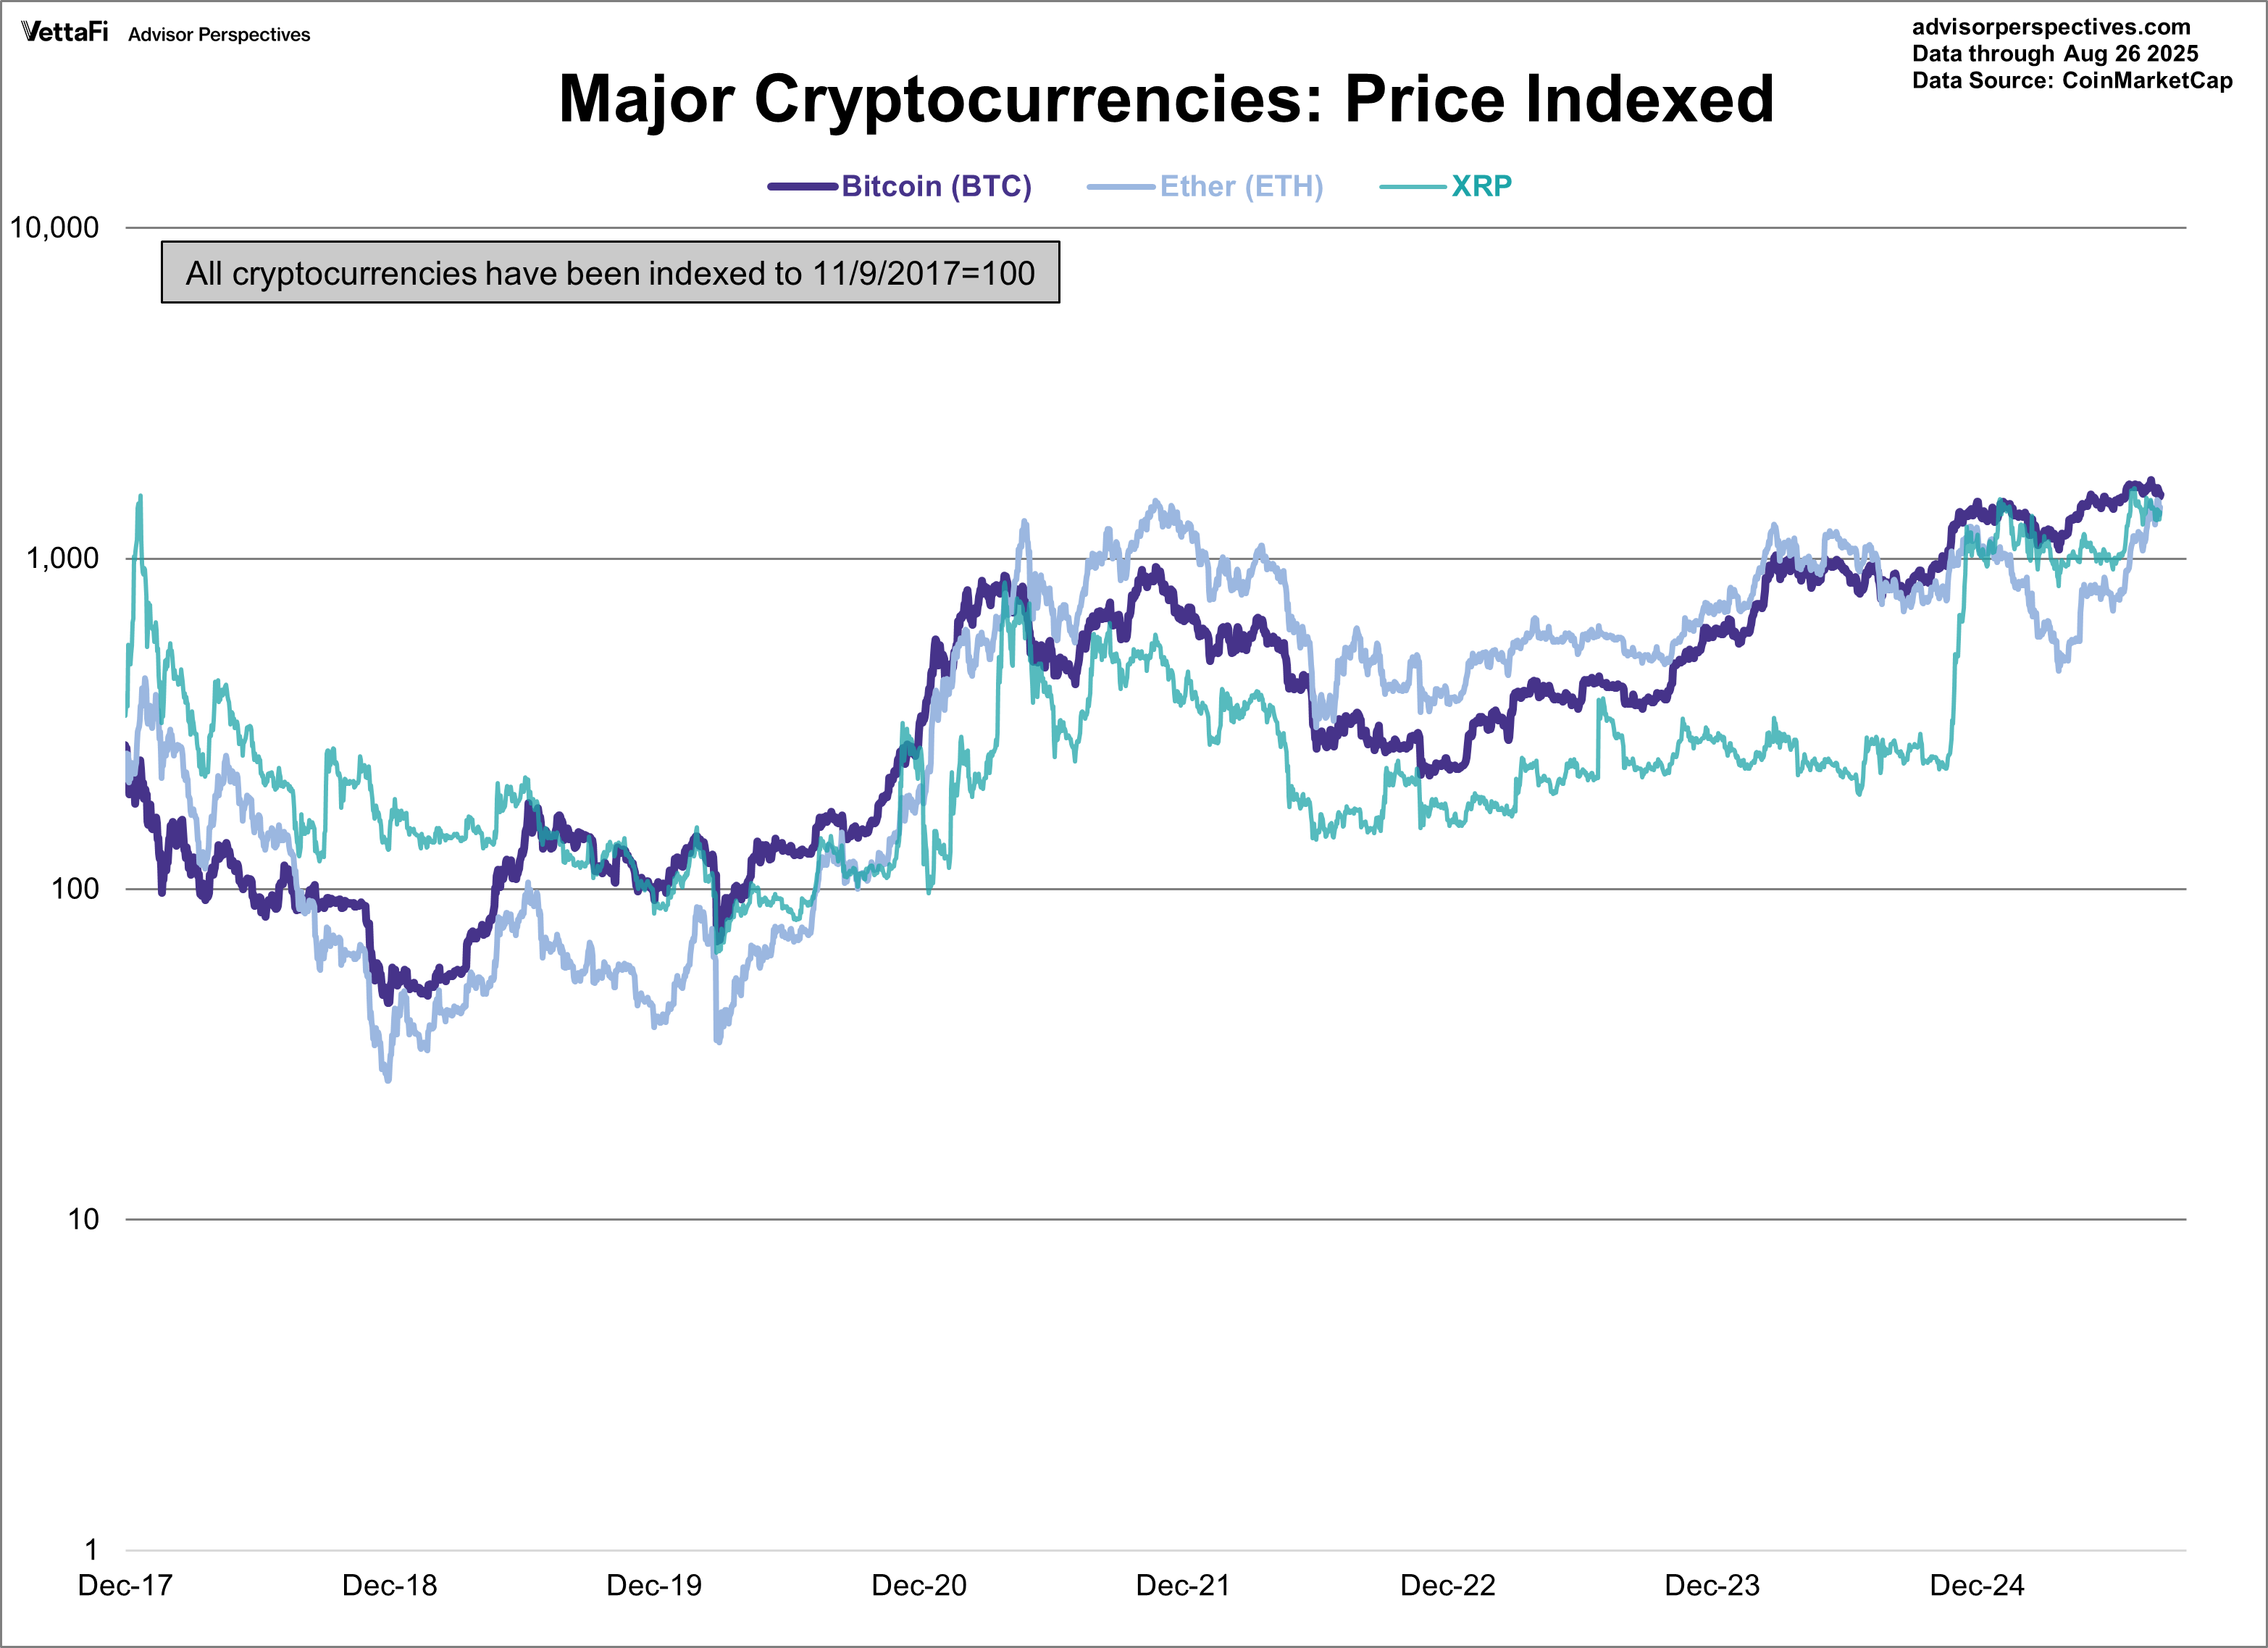Click the Dec-22 x-axis label
Screen dimensions: 2268x1648
click(1447, 1585)
